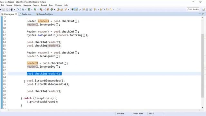This screenshot has width=206, height=116.
Task: Click the pool.checkIn(readerZ) code line
Action: tap(44, 91)
